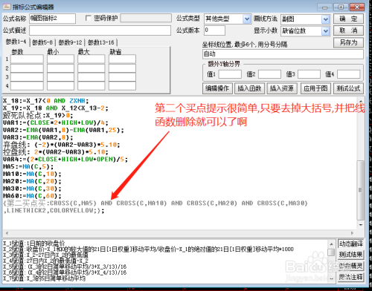
Task: Enable the 密码保护 checkbox
Action: [x=89, y=19]
